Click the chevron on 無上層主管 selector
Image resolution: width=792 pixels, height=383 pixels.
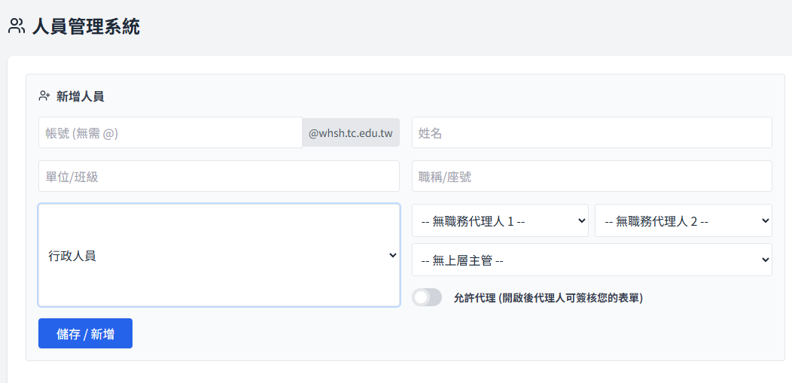tap(765, 260)
